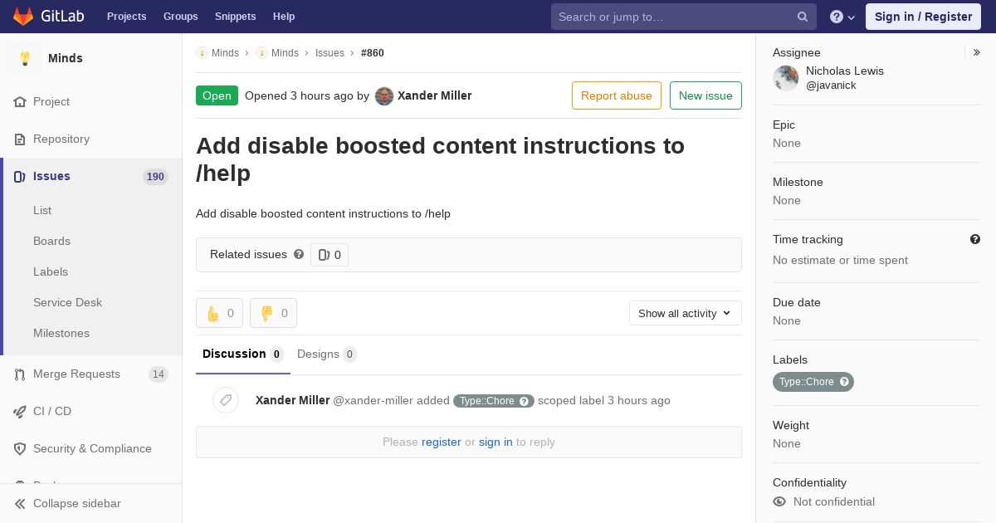Click the first Minds breadcrumb link
The image size is (996, 523).
point(225,52)
